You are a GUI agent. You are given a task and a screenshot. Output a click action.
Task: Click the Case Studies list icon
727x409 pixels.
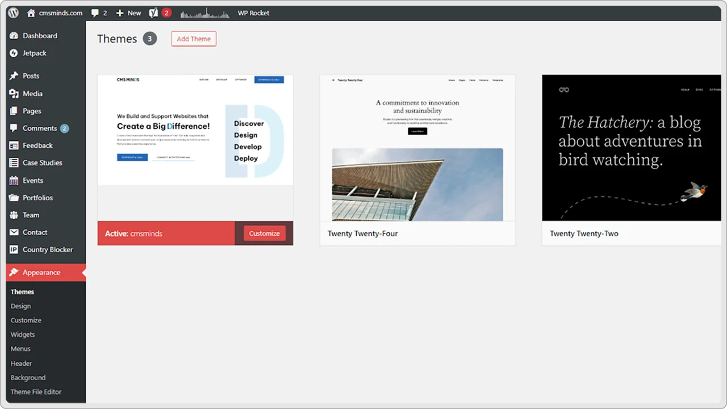click(x=14, y=163)
